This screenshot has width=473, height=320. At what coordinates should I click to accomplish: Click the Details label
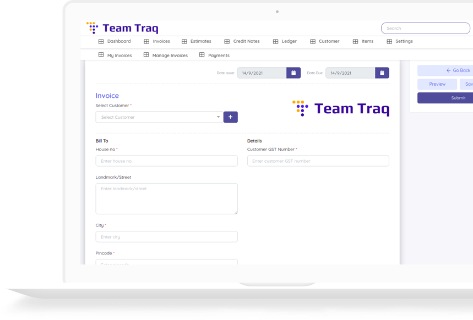point(254,141)
